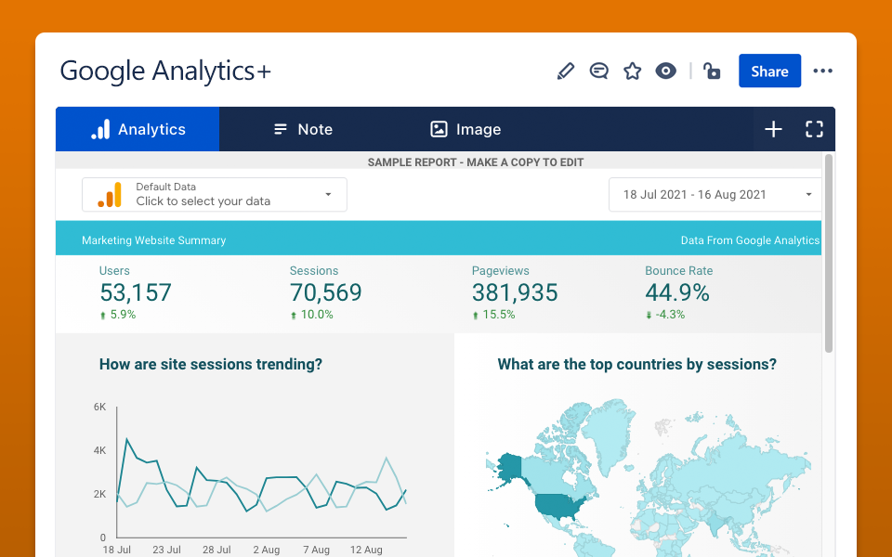Click the bar chart icon in Analytics tab

[100, 129]
